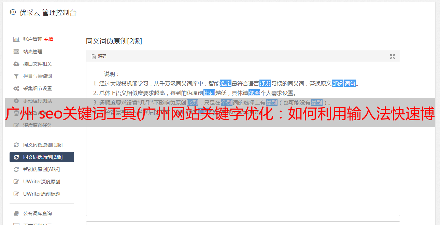Select 同义词伪原创[2版] in the sidebar
Viewport: 440px width, 225px height.
pyautogui.click(x=42, y=157)
